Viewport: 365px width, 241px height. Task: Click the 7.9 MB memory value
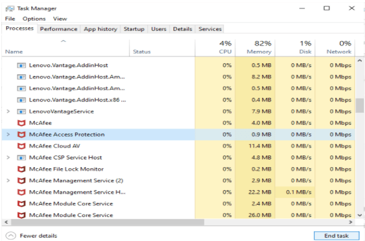(261, 111)
